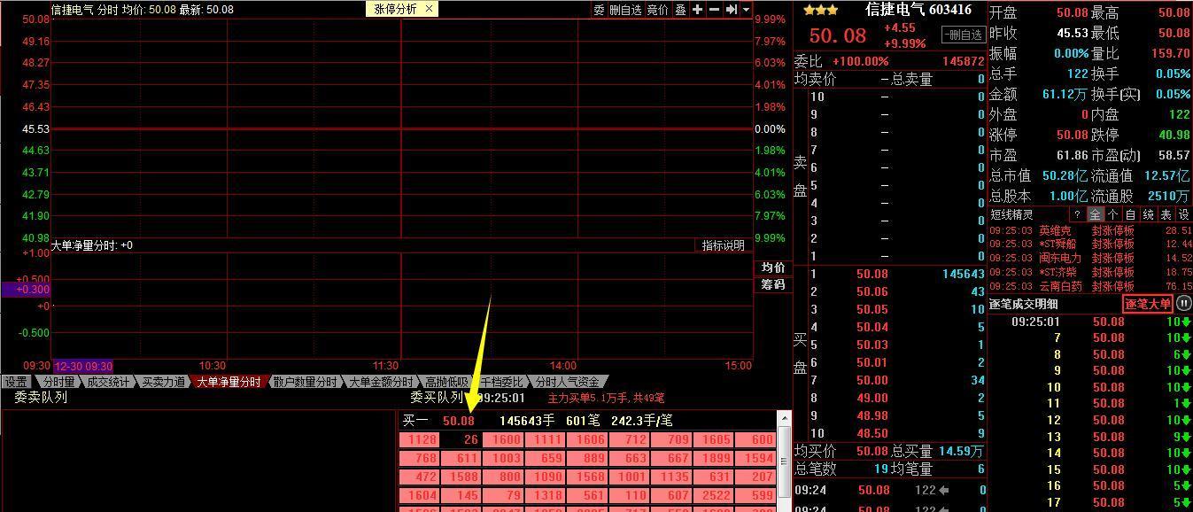1193x512 pixels.
Task: Click the 删自选 button beside price
Action: click(x=962, y=35)
